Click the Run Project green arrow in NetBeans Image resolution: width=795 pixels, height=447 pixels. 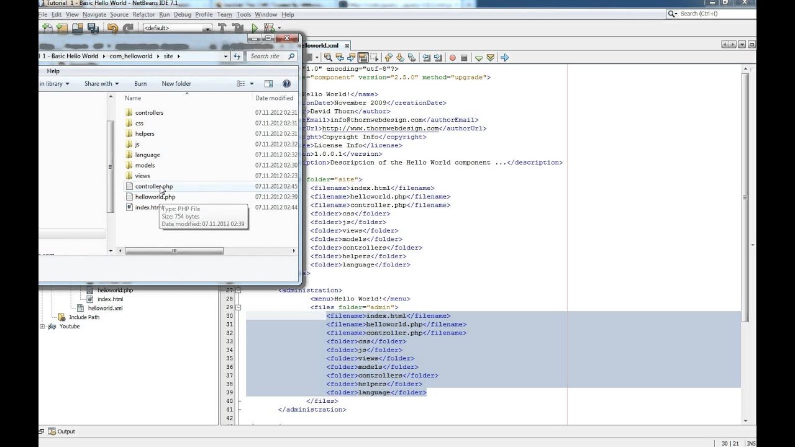pos(255,28)
